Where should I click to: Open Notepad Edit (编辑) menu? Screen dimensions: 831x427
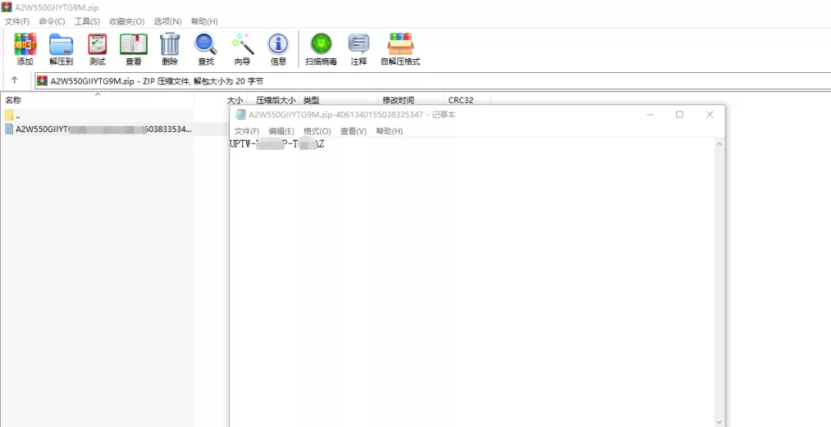282,131
